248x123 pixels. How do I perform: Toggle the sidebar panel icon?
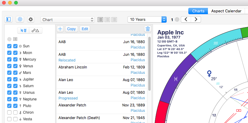pos(8,20)
